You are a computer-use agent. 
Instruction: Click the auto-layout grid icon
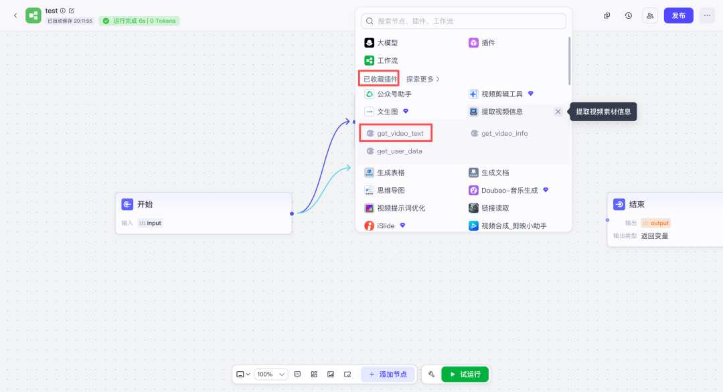(x=314, y=375)
